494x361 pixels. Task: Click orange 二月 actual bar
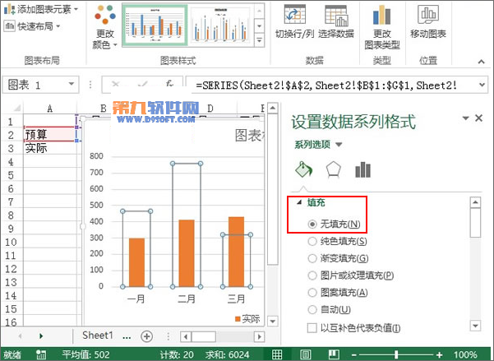click(187, 253)
